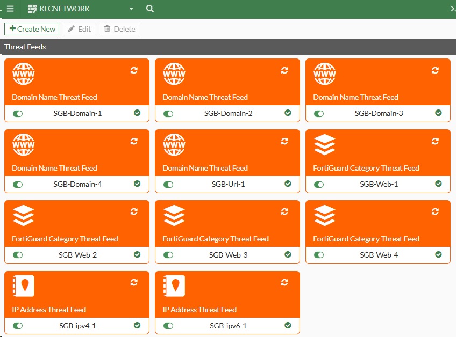
Task: Click the address book icon of SGB-ipv6-1
Action: coord(174,286)
